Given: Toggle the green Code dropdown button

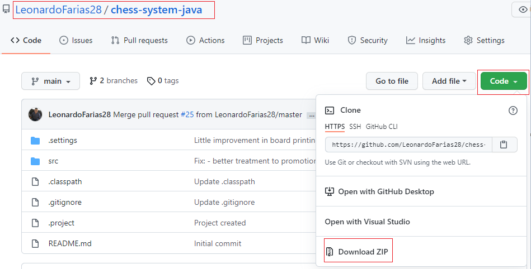Looking at the screenshot, I should [504, 81].
